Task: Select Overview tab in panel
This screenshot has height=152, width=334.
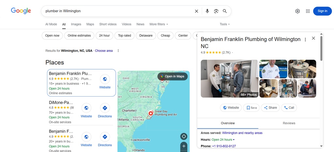Action: 228,123
